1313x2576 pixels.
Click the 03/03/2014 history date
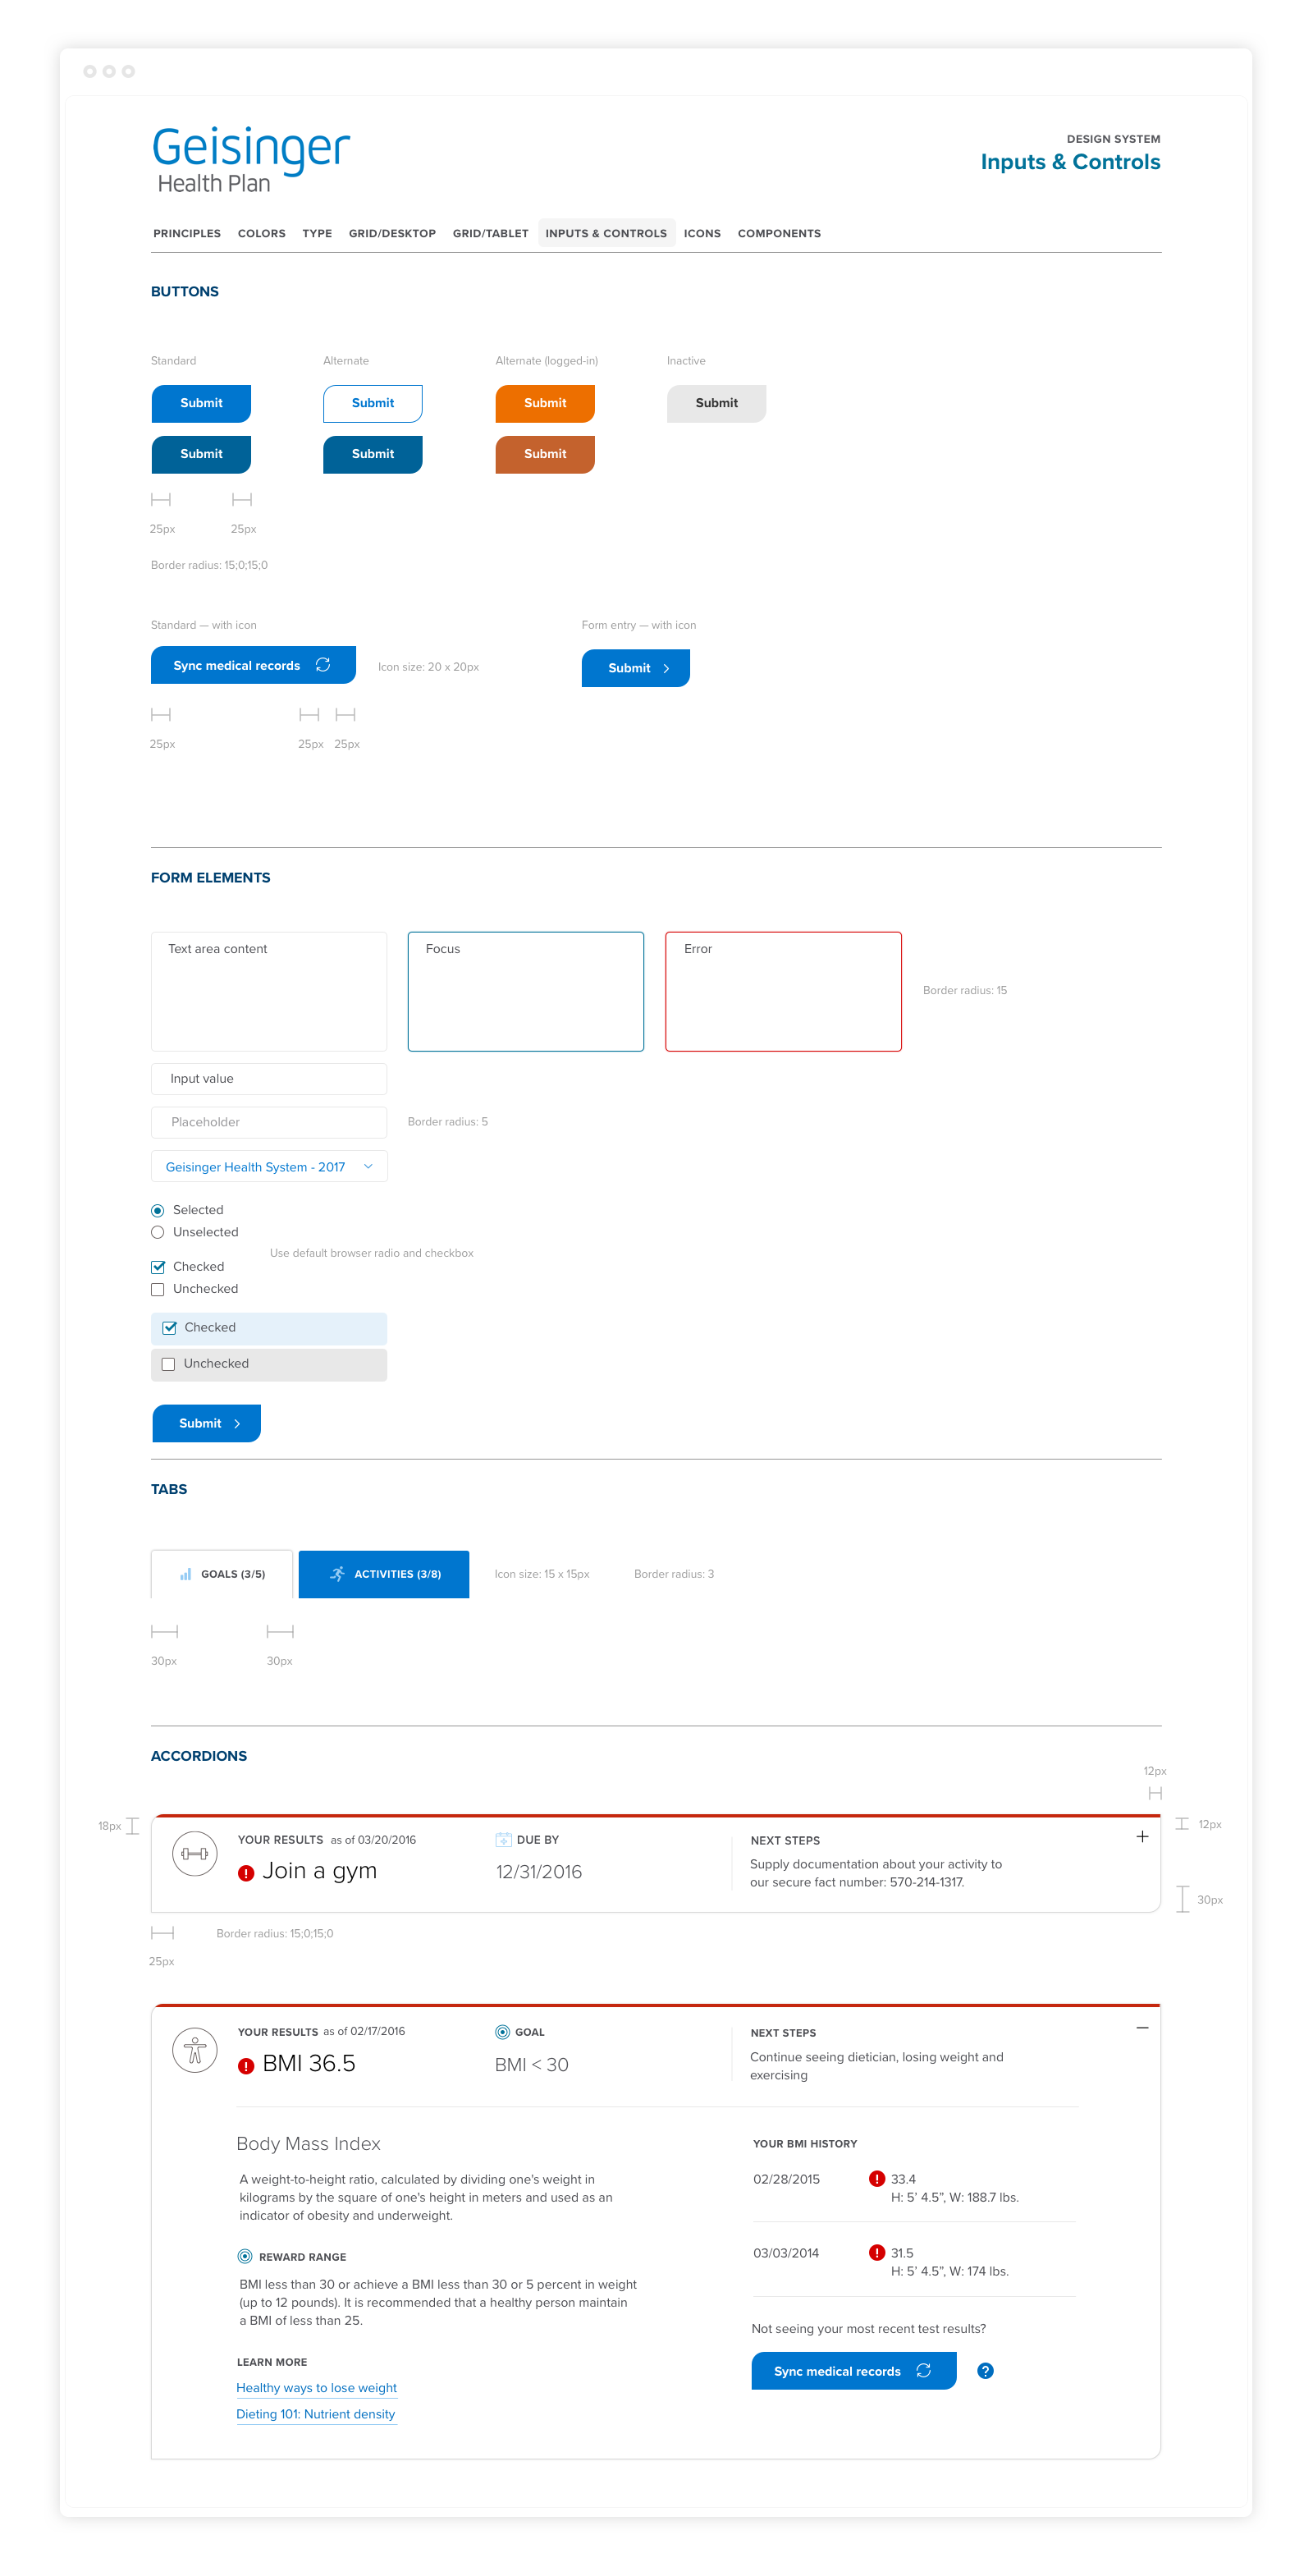(786, 2253)
